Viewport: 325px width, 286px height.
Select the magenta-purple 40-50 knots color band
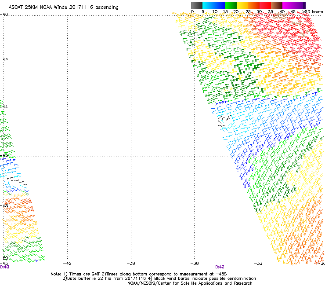click(x=294, y=5)
